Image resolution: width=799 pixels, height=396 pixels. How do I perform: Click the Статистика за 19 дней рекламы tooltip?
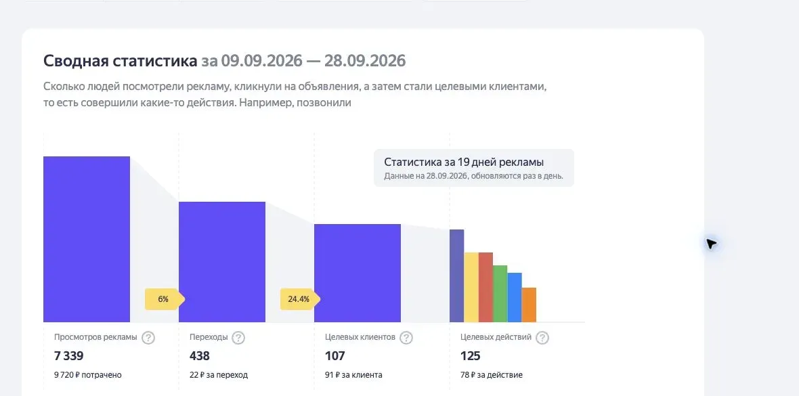pos(474,168)
